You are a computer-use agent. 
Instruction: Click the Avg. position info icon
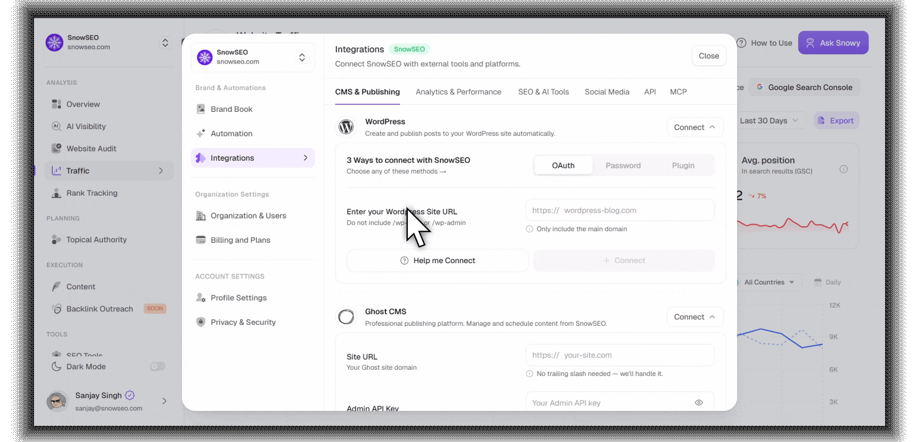click(x=843, y=169)
